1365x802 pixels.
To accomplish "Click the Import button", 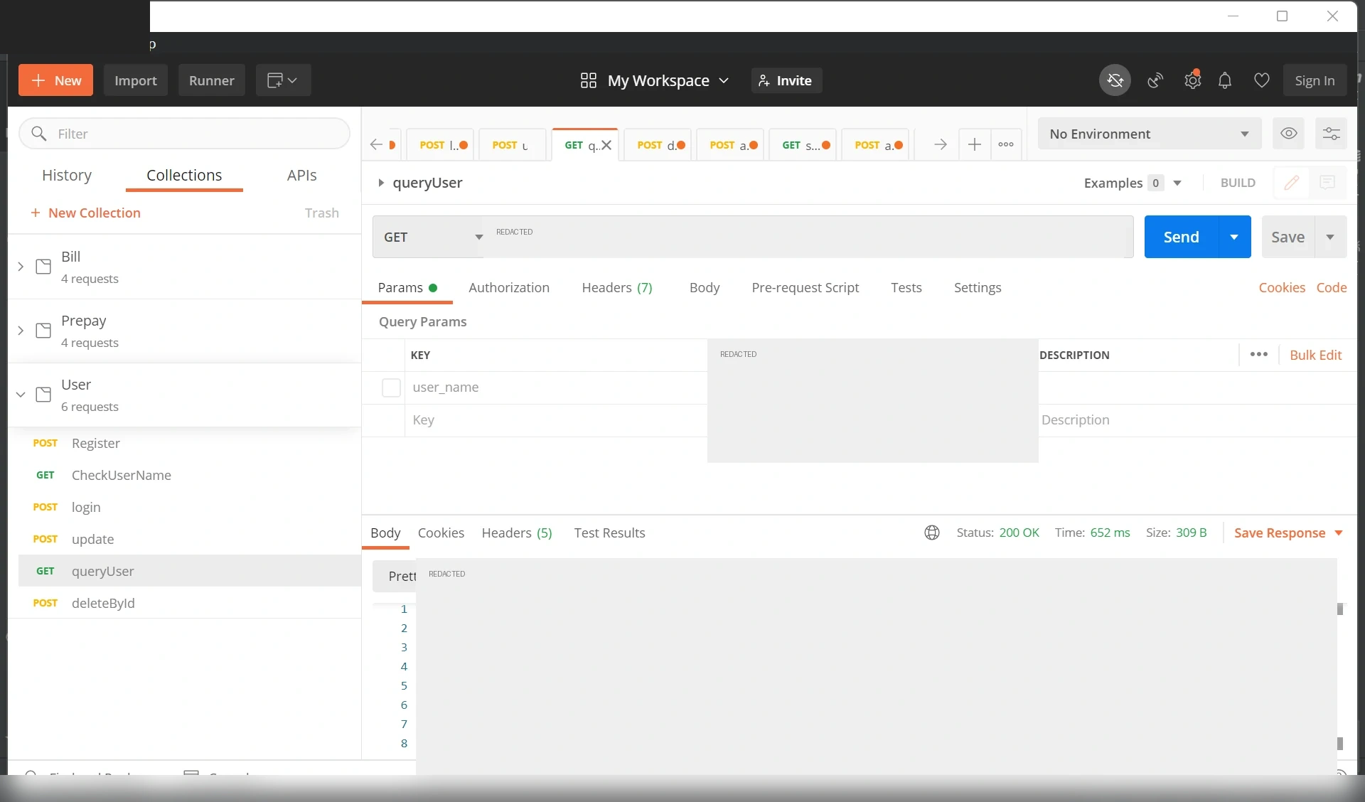I will pos(136,80).
